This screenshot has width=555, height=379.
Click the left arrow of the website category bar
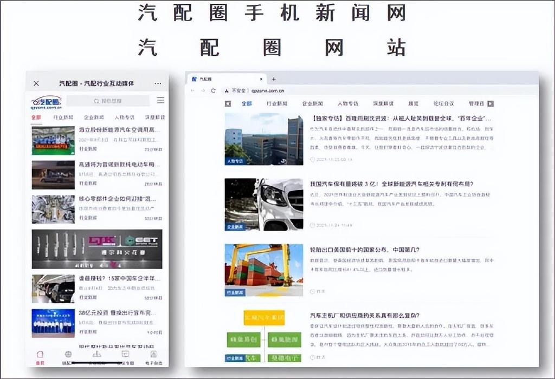click(228, 103)
